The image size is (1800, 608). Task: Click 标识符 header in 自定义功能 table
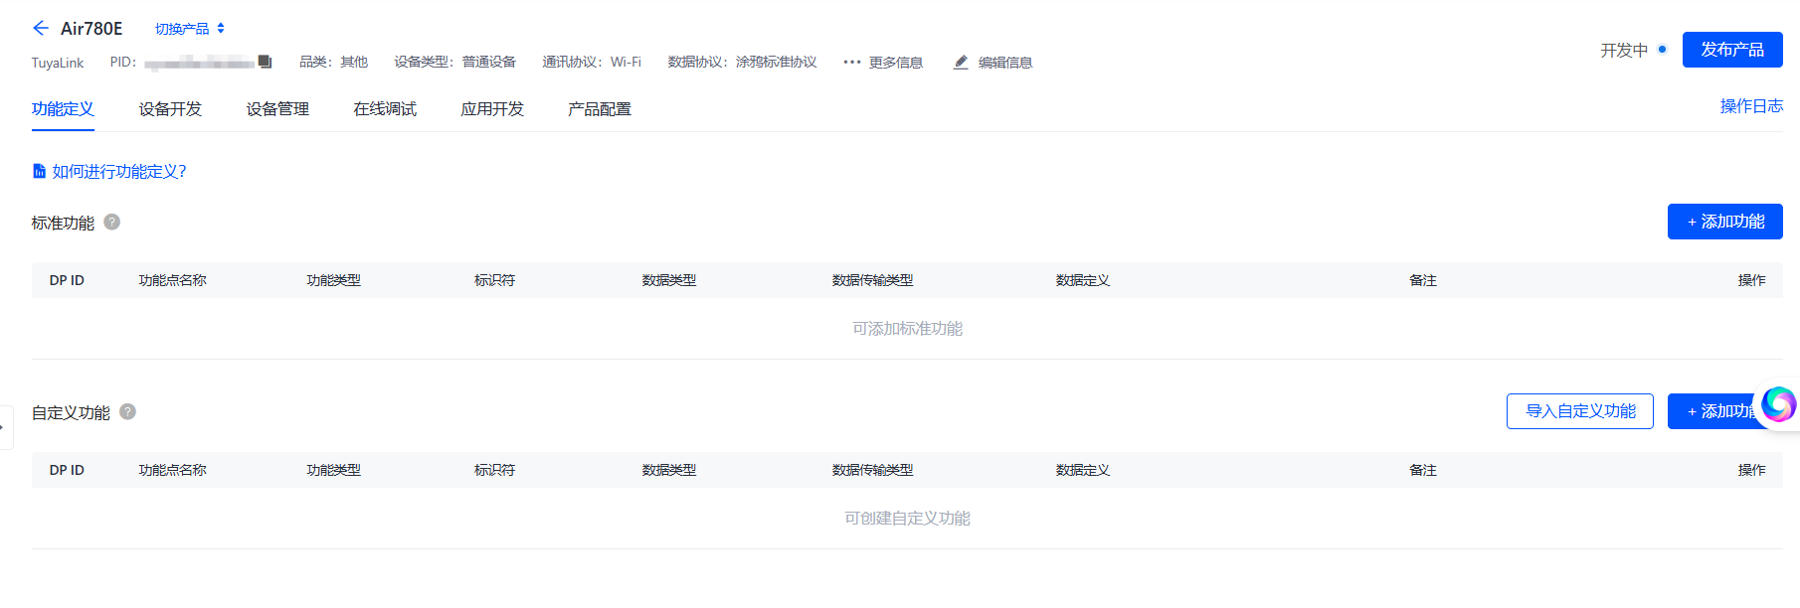494,470
